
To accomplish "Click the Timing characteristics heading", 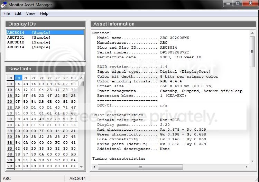I will [119, 159].
